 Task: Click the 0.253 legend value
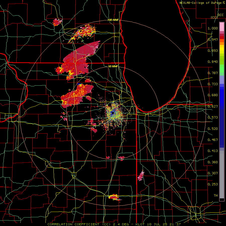(x=213, y=184)
